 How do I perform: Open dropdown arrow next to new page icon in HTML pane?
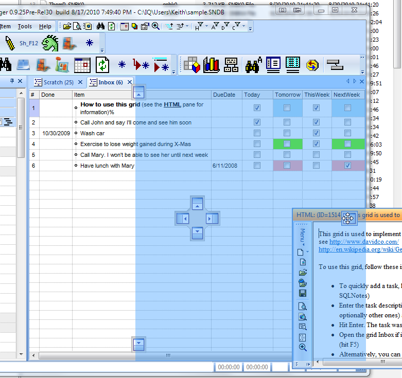tap(307, 252)
